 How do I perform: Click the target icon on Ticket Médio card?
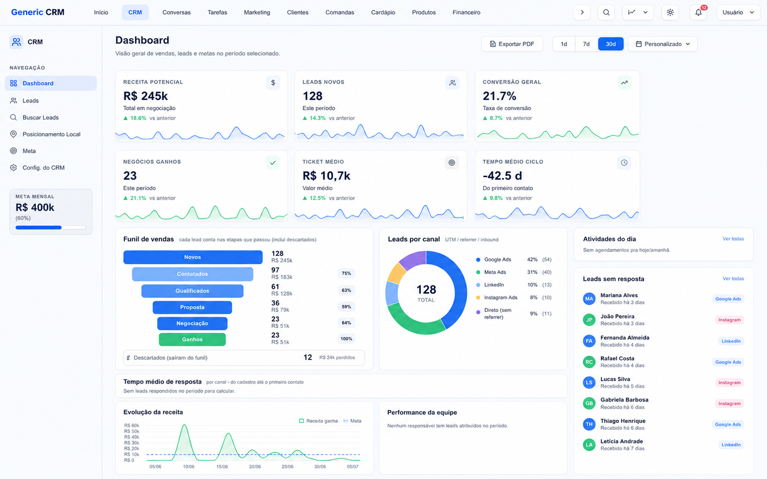pyautogui.click(x=452, y=163)
